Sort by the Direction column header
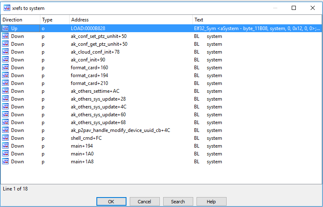323x207 pixels. point(21,20)
